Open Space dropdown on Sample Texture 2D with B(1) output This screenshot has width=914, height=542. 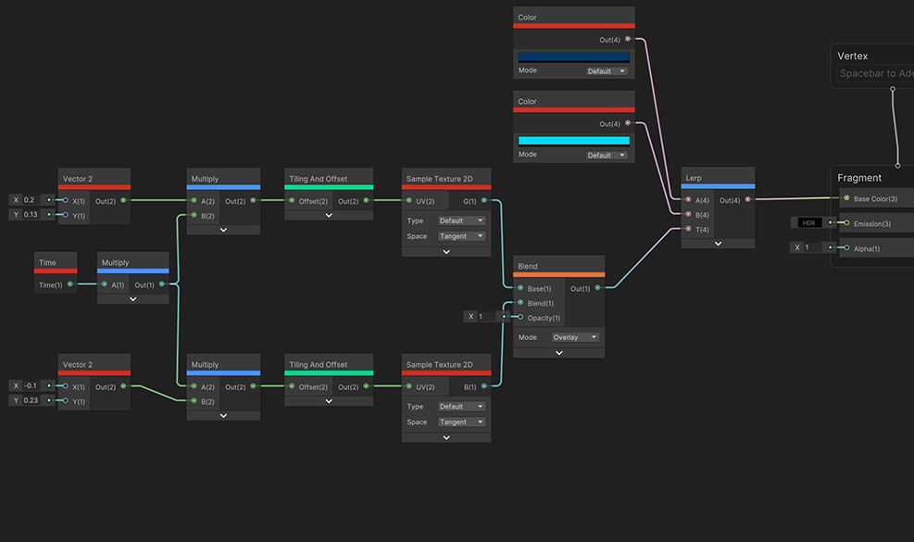[x=461, y=422]
